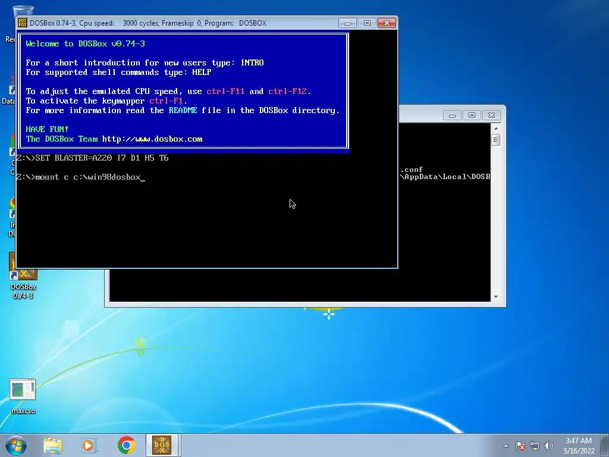Click the \AppData\Local\DOSB path text
609x457 pixels.
point(445,177)
